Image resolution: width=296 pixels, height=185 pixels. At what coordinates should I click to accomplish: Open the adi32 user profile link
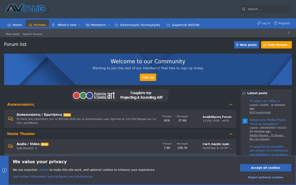[226, 120]
